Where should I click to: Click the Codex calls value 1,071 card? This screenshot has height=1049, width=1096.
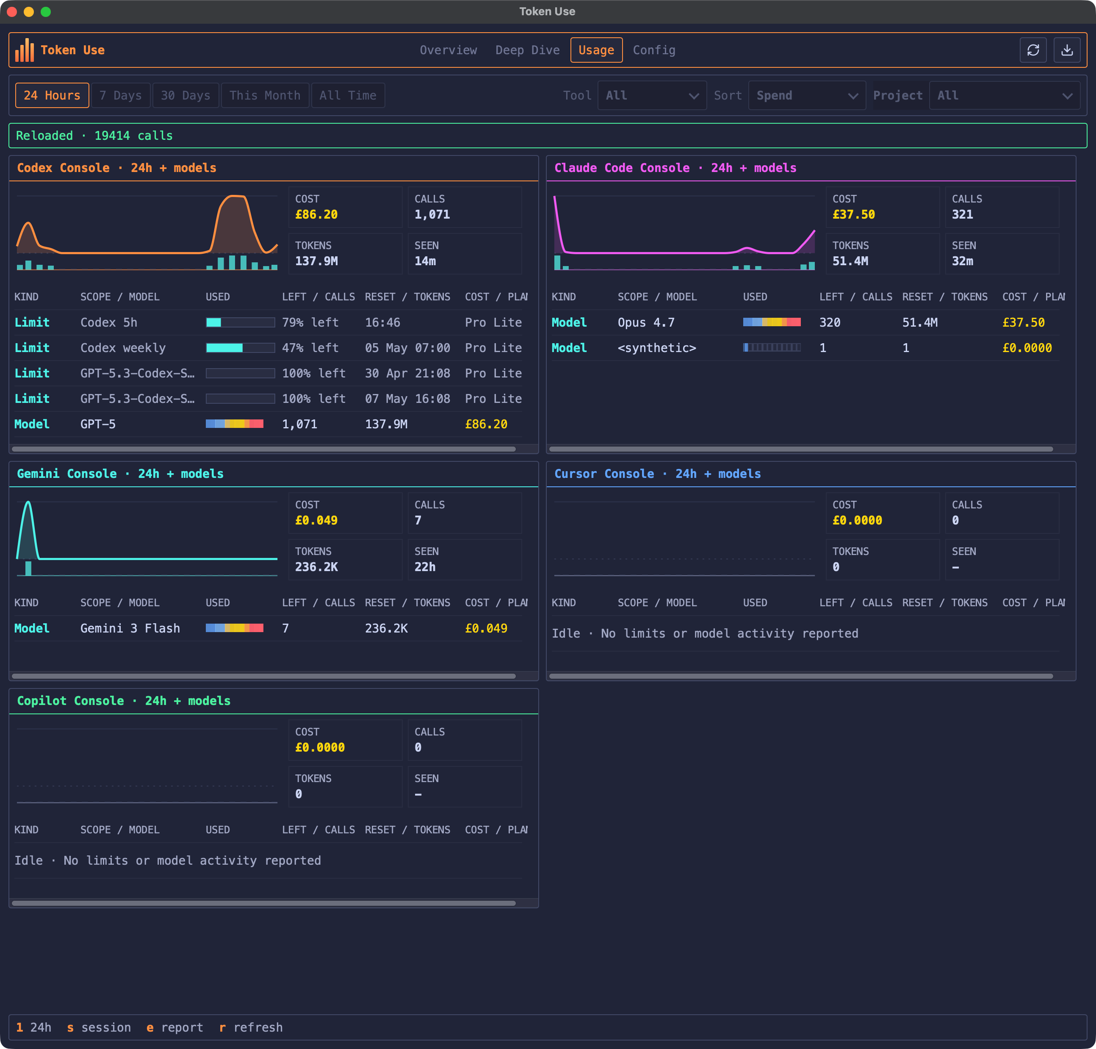point(465,207)
